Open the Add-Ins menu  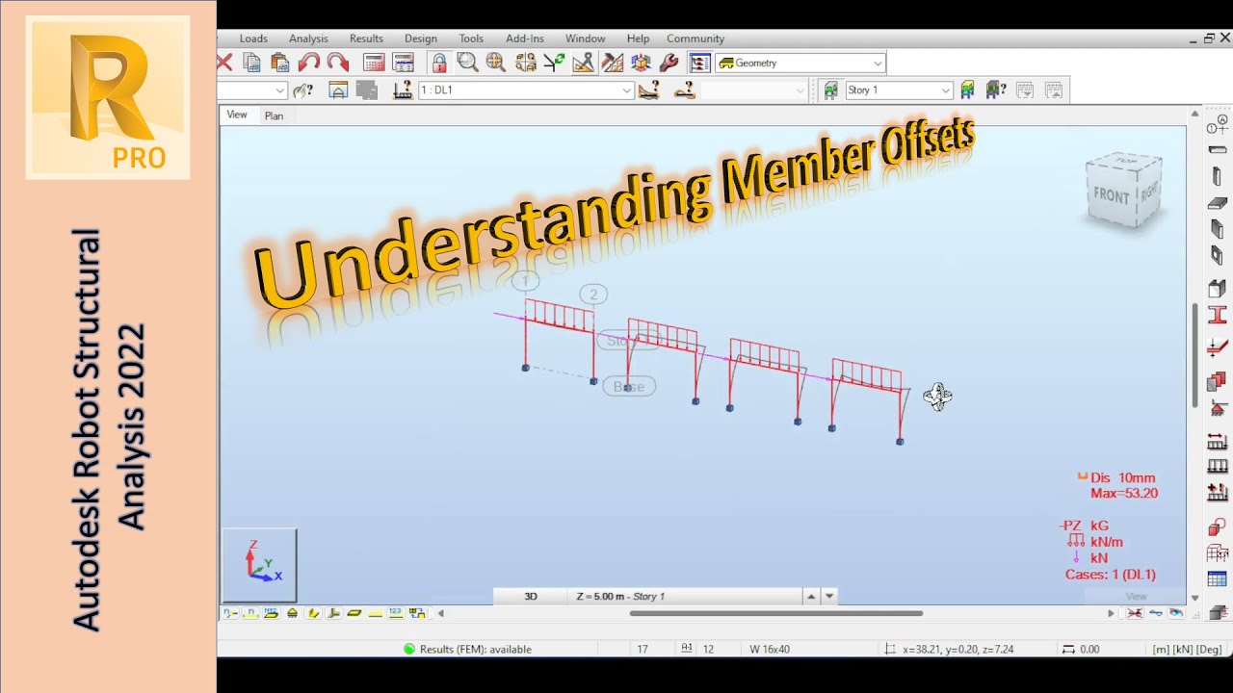pyautogui.click(x=525, y=38)
